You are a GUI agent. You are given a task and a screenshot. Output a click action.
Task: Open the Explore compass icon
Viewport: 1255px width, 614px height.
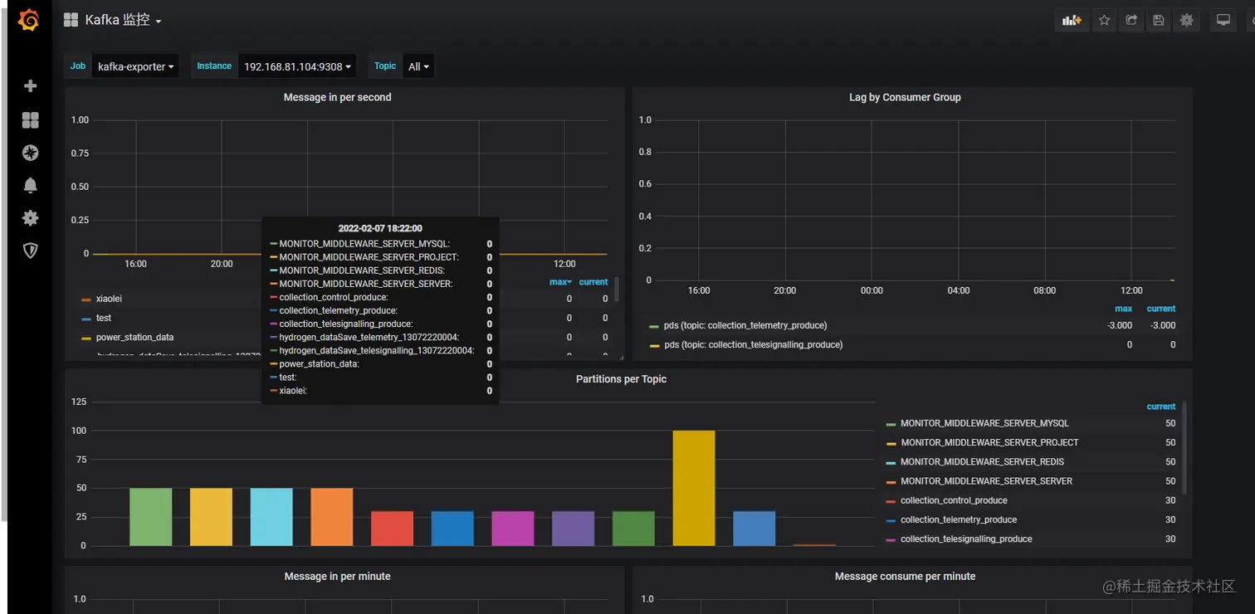click(31, 153)
